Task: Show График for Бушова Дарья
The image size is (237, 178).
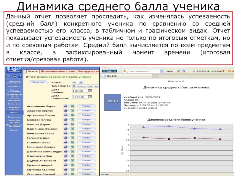Action: click(87, 124)
